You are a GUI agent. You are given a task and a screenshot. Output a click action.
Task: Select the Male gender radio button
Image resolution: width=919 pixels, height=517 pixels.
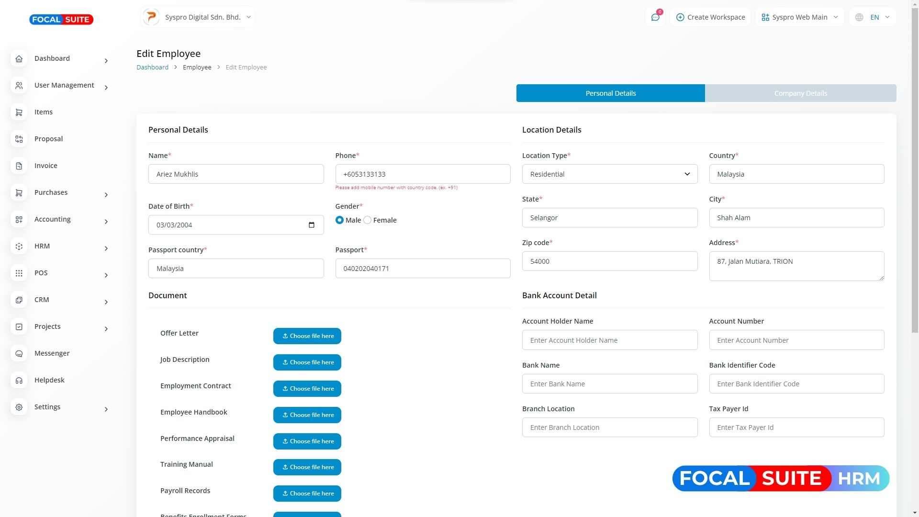pyautogui.click(x=339, y=220)
